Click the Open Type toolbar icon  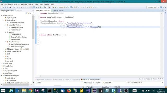pos(60,7)
